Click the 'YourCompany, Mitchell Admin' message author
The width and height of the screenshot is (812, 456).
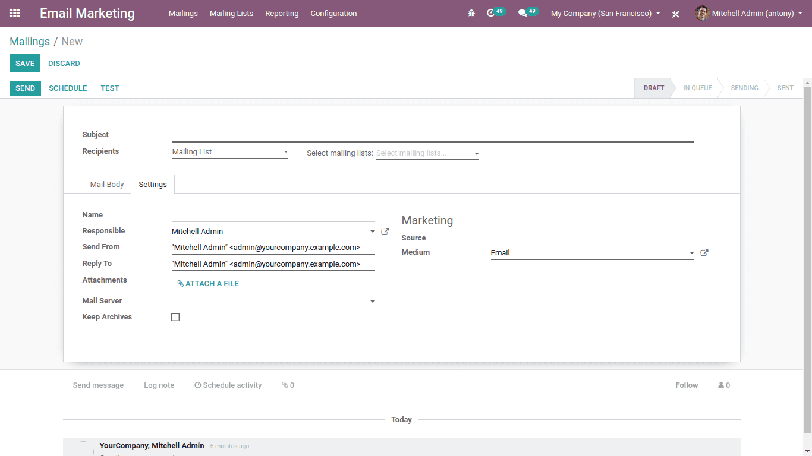click(x=152, y=446)
